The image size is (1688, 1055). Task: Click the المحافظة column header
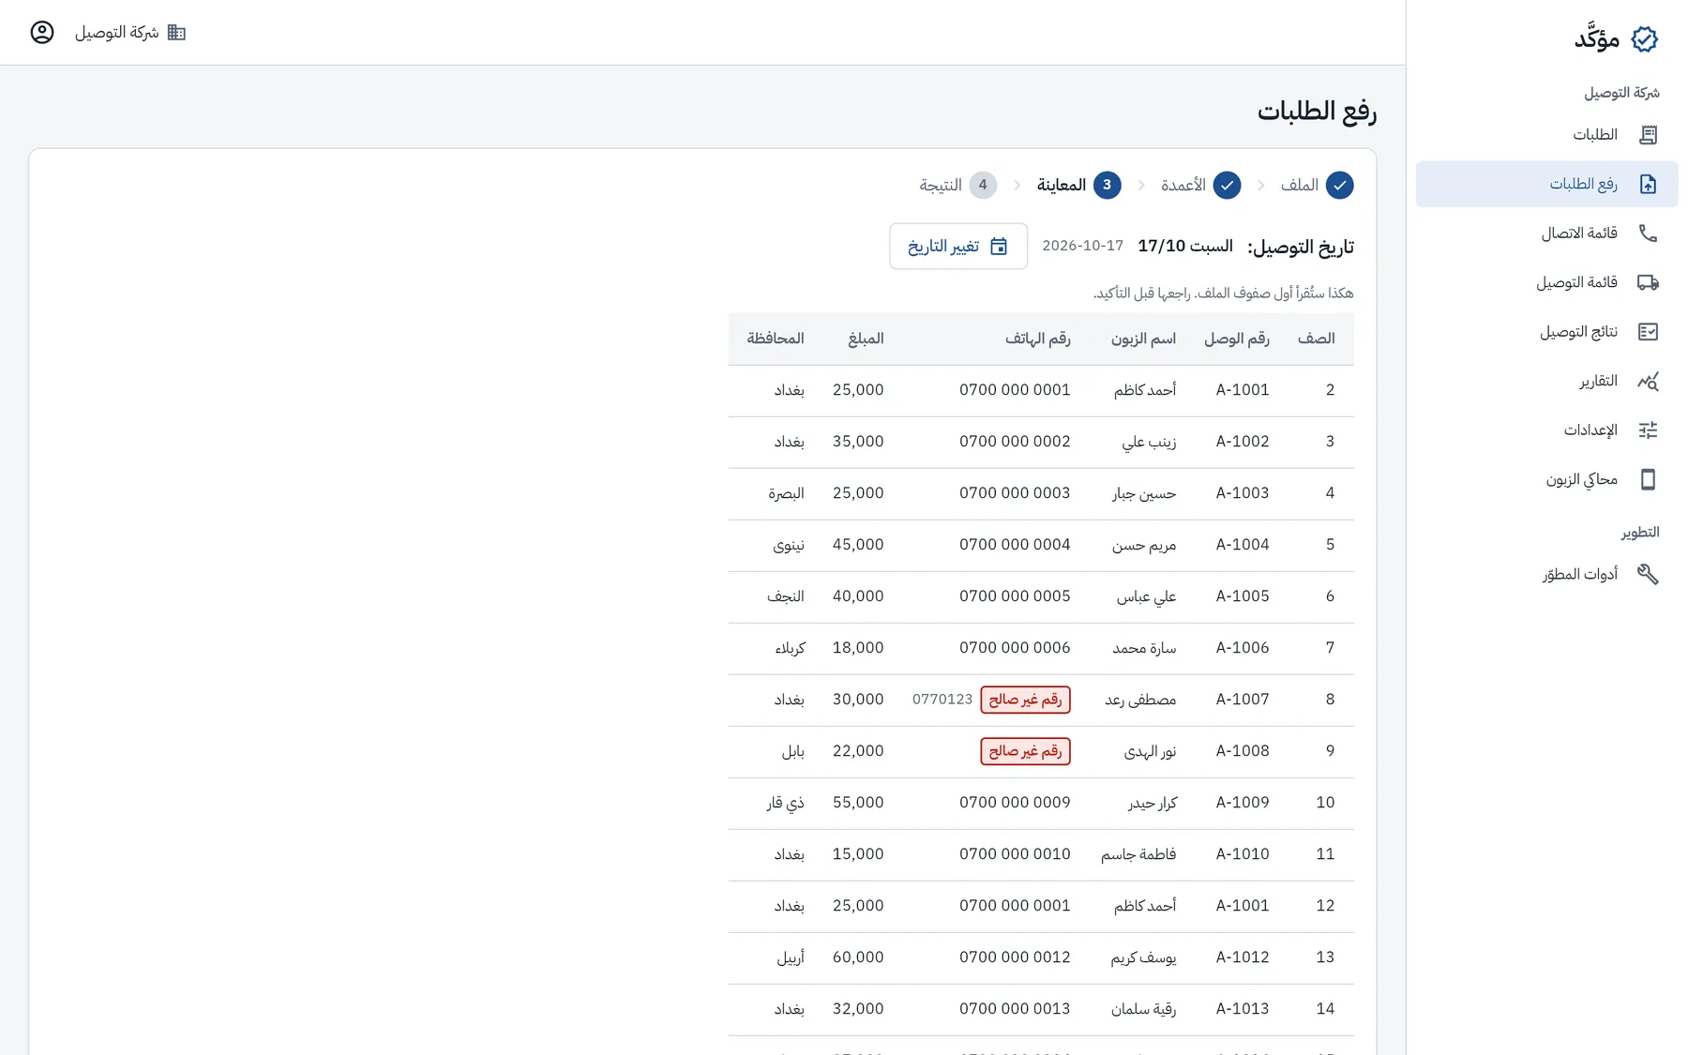point(776,339)
